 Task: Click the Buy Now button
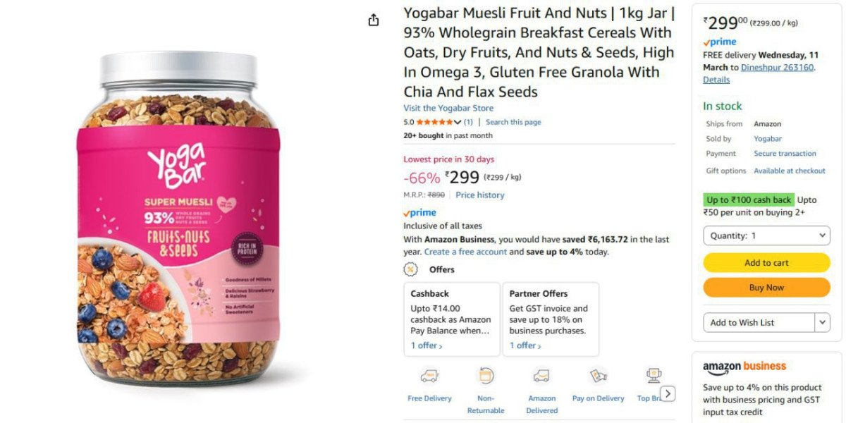pyautogui.click(x=766, y=288)
